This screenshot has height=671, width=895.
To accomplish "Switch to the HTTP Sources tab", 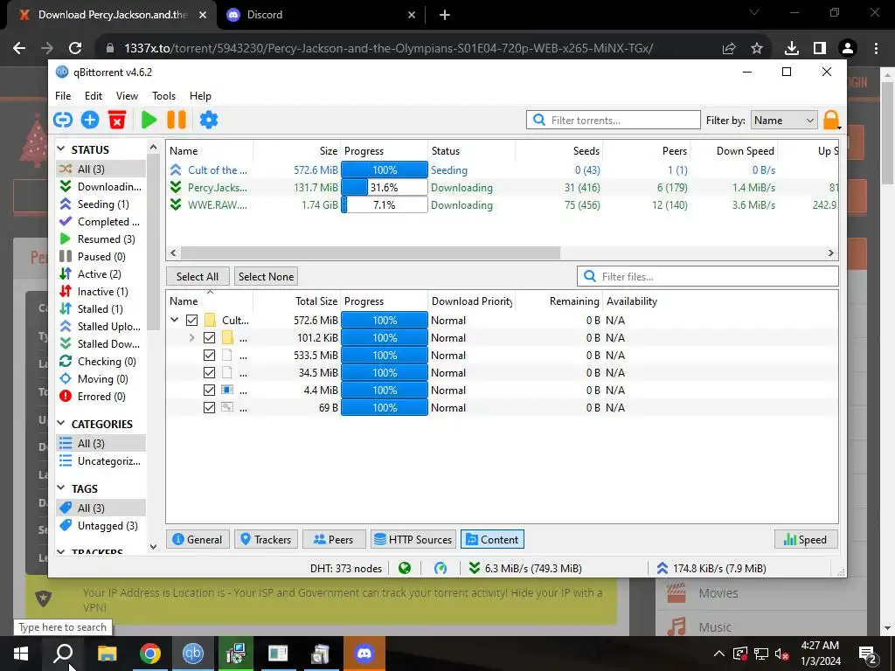I will pyautogui.click(x=413, y=539).
